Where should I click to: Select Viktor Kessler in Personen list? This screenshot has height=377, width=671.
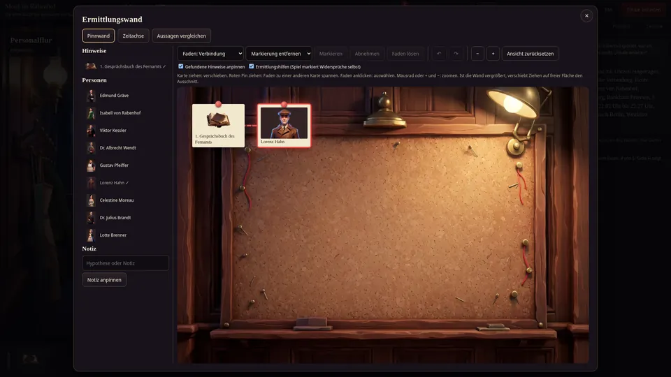click(x=126, y=131)
